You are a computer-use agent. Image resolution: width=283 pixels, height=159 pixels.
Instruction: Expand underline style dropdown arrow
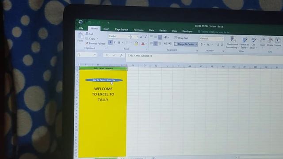point(122,43)
